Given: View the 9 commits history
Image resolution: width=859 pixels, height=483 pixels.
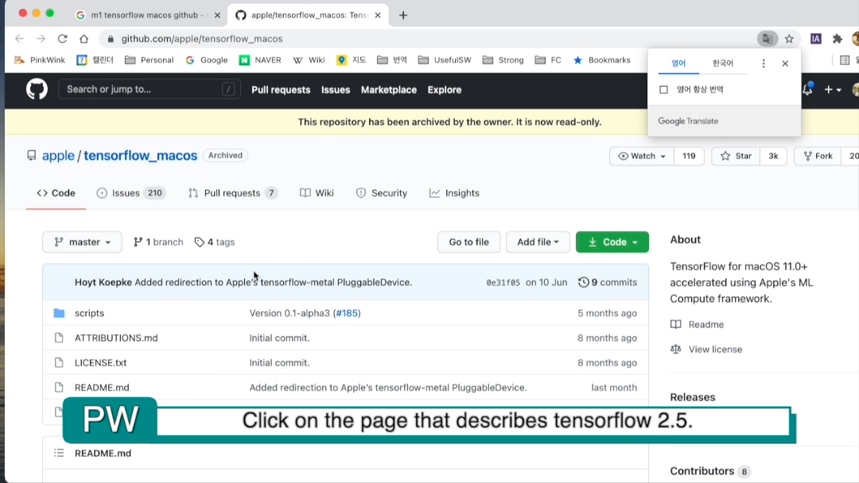Looking at the screenshot, I should [x=608, y=282].
